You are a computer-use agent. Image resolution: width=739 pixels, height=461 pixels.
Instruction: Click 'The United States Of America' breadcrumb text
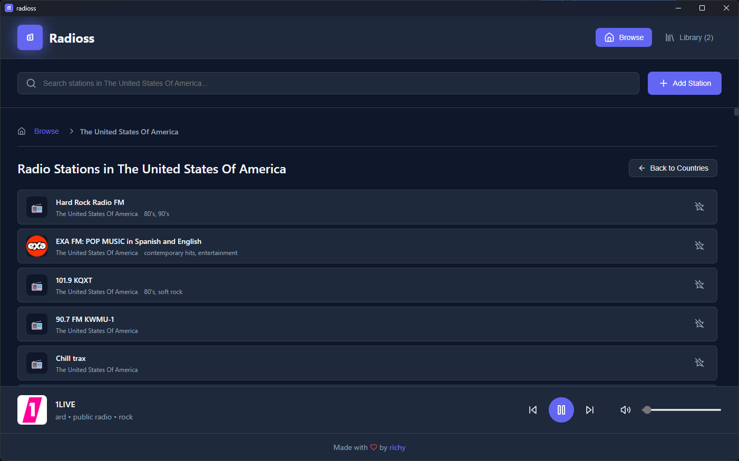(129, 132)
